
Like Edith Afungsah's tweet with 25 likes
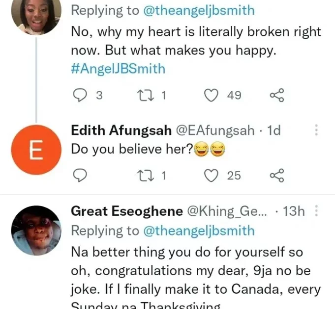point(212,175)
